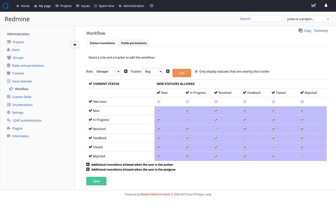Open My page in the top navbar

click(42, 6)
